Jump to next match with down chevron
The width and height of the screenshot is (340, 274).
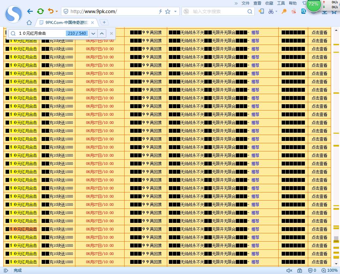tap(93, 33)
